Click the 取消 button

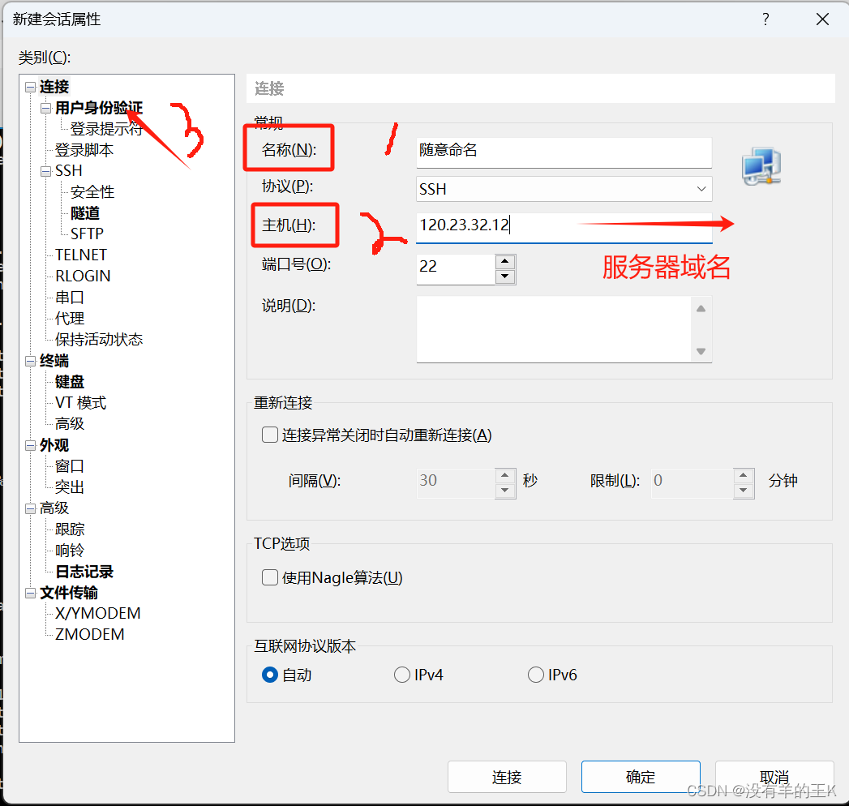coord(774,777)
